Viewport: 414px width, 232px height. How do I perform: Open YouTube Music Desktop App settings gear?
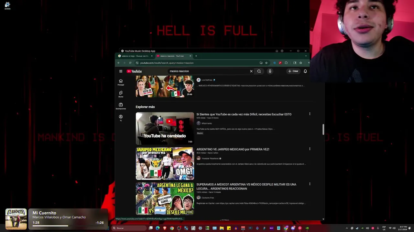[x=282, y=51]
